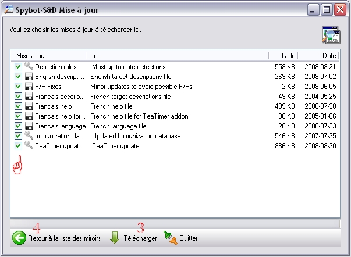Uncheck the Francais language checkbox
This screenshot has width=351, height=257.
[x=18, y=126]
